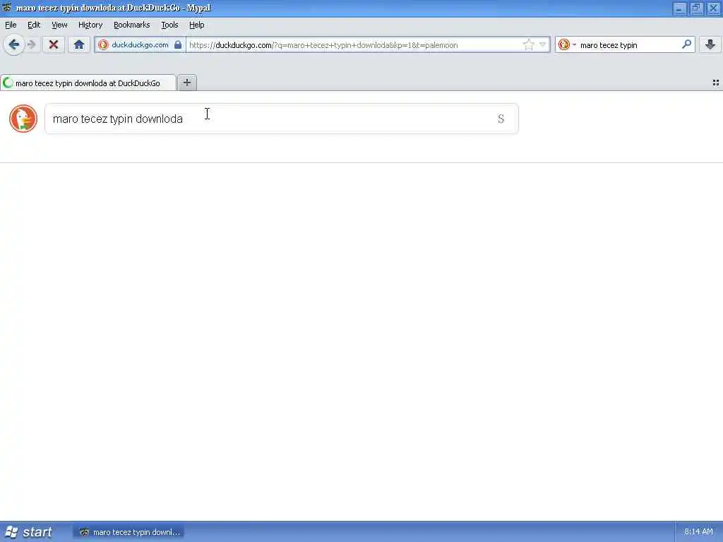Open the History menu
The height and width of the screenshot is (542, 723).
click(x=90, y=25)
